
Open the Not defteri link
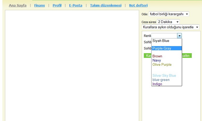138,5
